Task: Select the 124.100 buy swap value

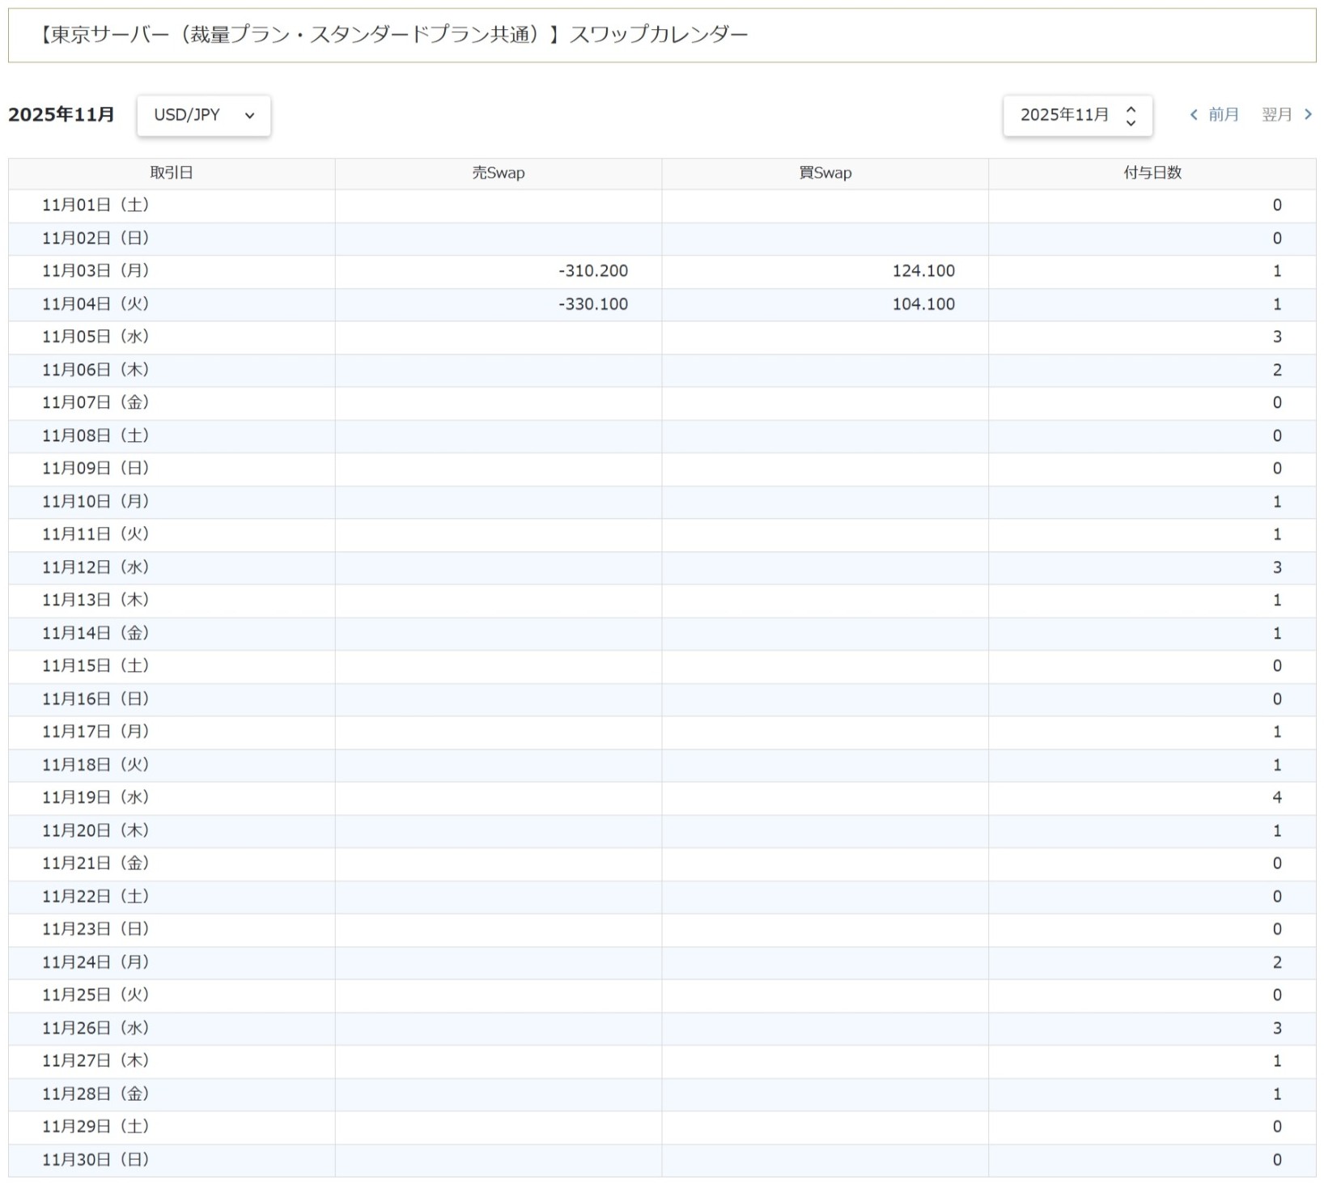Action: [923, 271]
